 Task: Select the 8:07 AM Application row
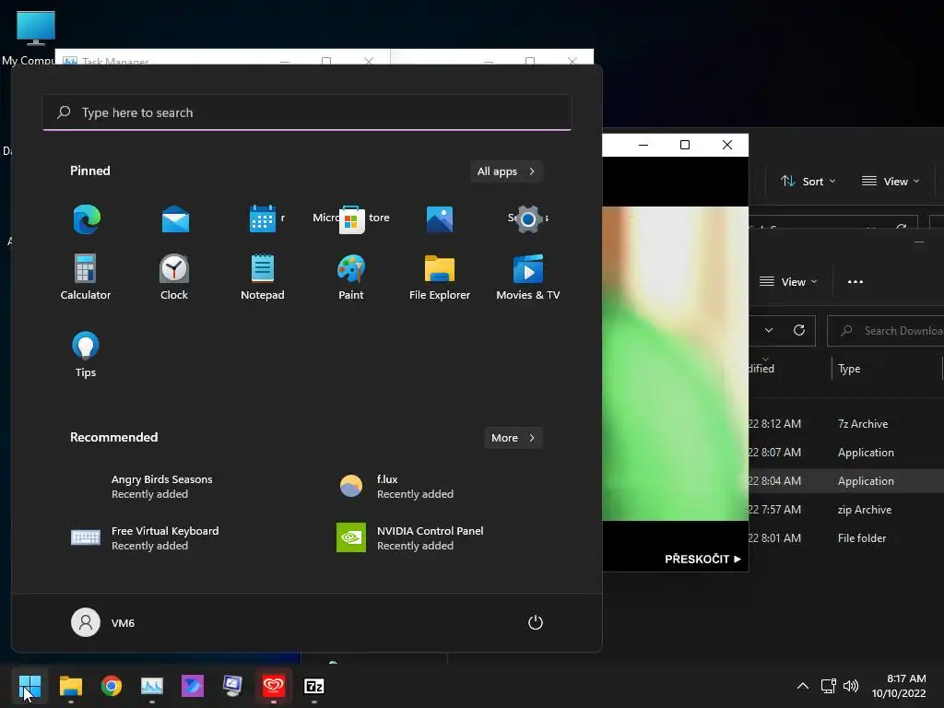click(x=846, y=452)
